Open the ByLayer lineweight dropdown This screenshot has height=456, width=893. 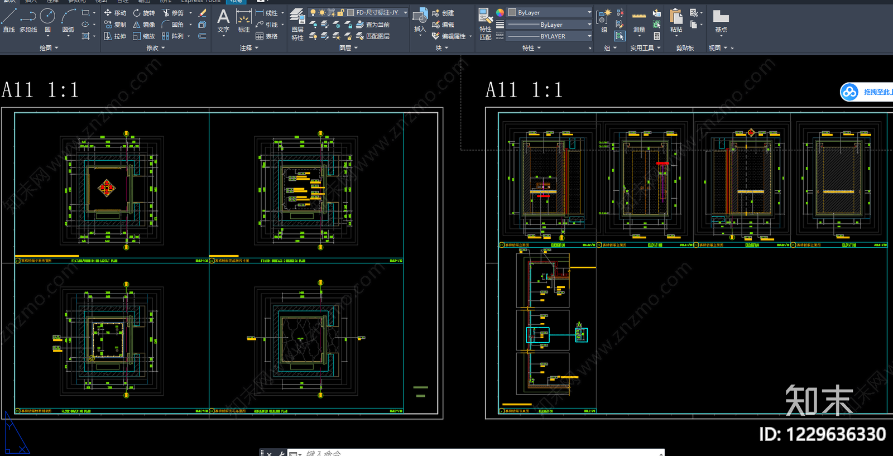(x=589, y=25)
